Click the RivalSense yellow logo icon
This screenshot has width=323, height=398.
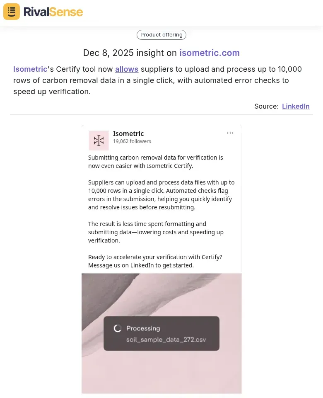click(x=12, y=12)
